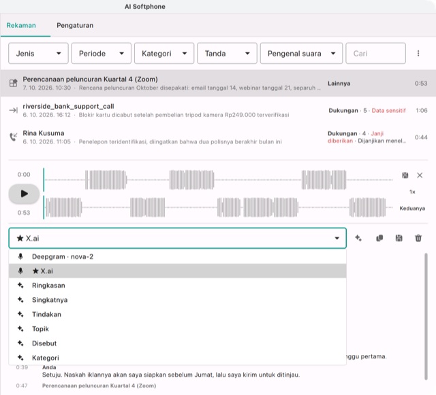Save the transcript with disk icon
Screen dimensions: 436x395
[x=399, y=238]
